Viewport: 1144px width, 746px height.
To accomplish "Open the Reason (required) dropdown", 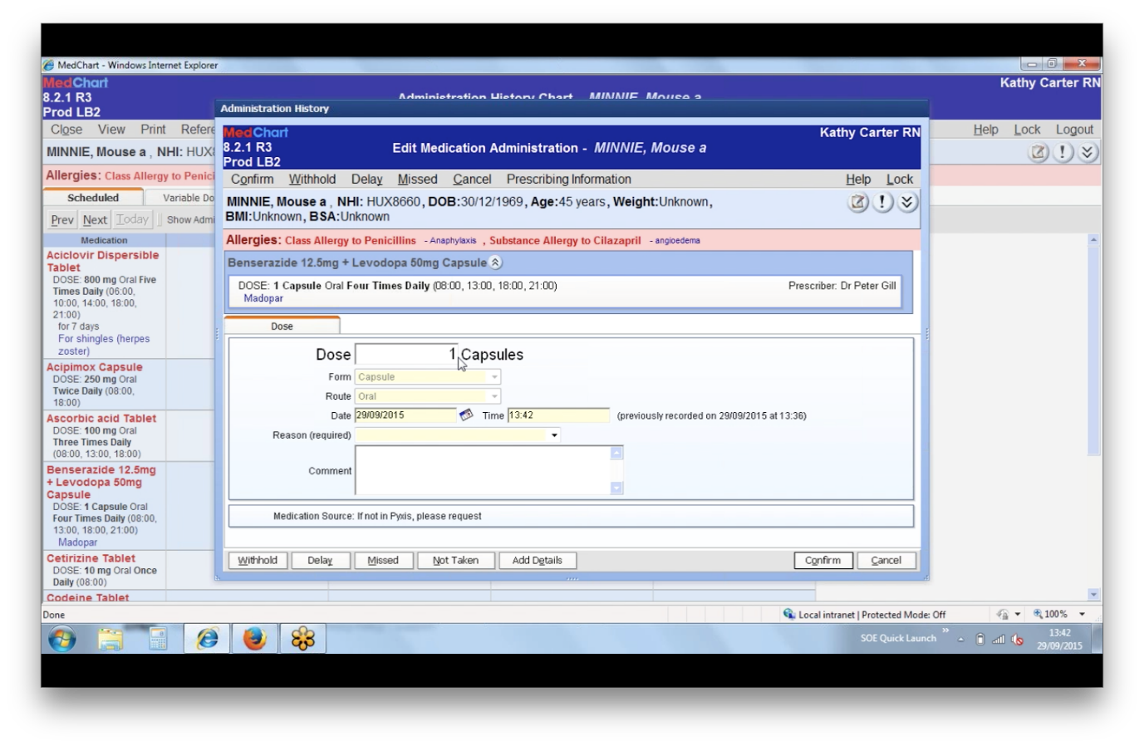I will pyautogui.click(x=553, y=434).
